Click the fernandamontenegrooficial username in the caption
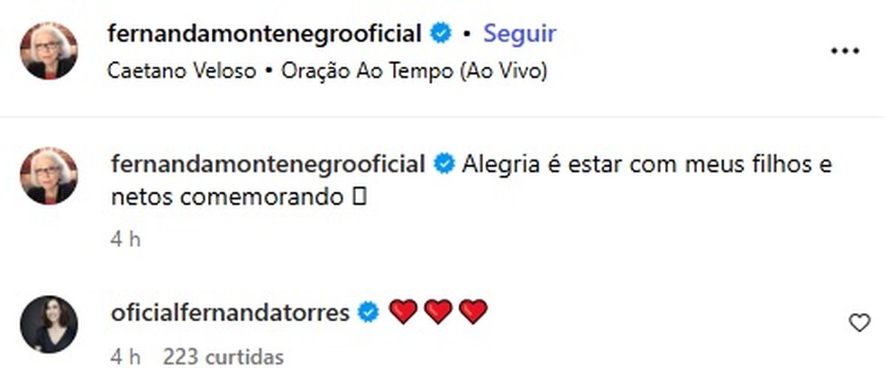The width and height of the screenshot is (887, 368). (266, 166)
